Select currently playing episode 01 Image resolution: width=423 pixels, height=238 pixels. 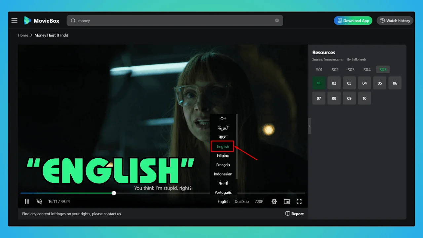pyautogui.click(x=319, y=83)
